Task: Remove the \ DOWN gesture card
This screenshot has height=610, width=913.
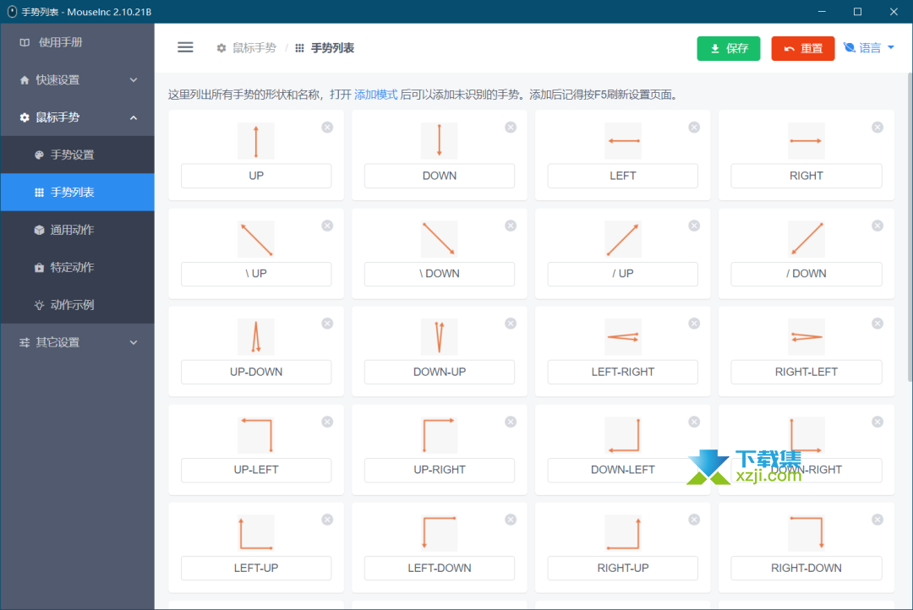Action: coord(511,226)
